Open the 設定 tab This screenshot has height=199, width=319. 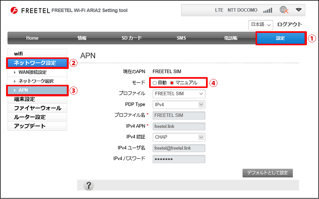[x=281, y=38]
